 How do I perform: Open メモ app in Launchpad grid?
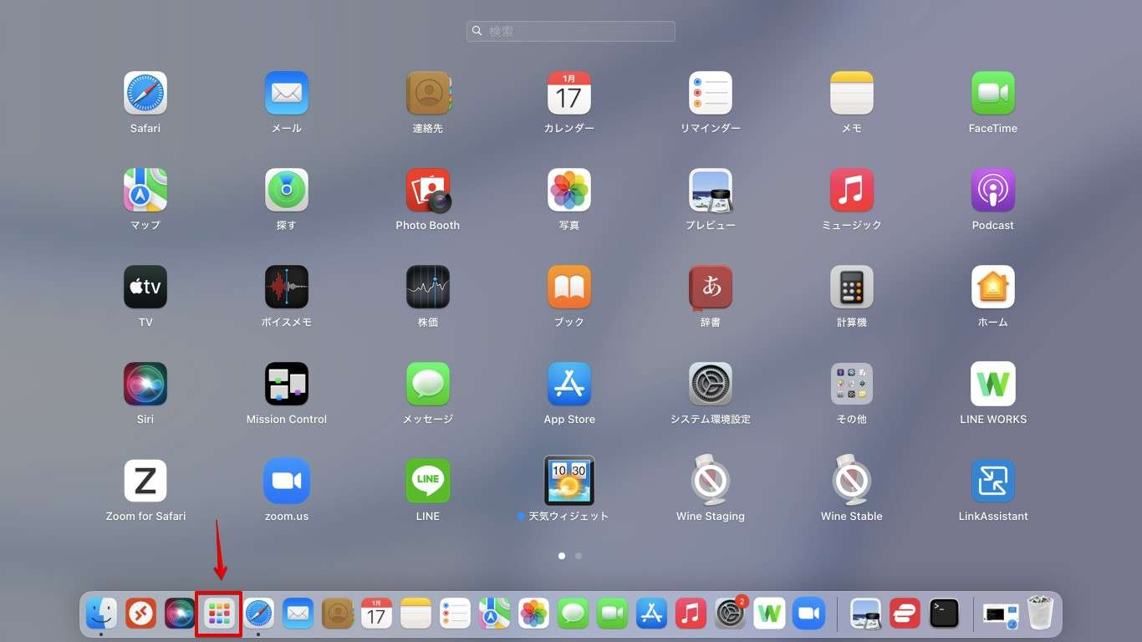(x=852, y=93)
